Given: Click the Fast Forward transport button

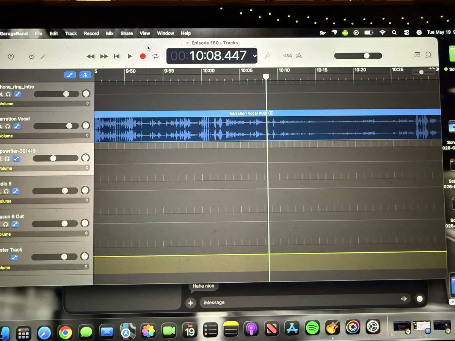Looking at the screenshot, I should 104,56.
